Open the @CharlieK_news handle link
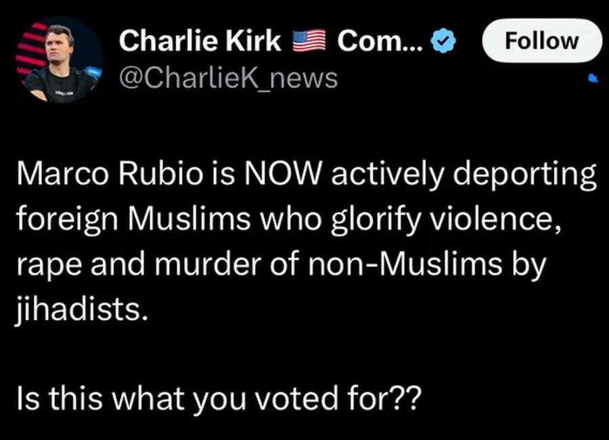Screen dimensions: 609x440 (228, 78)
